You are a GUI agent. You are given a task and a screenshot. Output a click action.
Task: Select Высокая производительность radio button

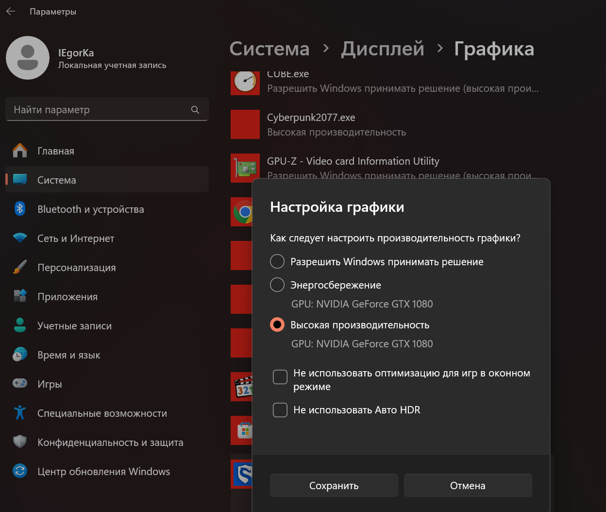(277, 324)
